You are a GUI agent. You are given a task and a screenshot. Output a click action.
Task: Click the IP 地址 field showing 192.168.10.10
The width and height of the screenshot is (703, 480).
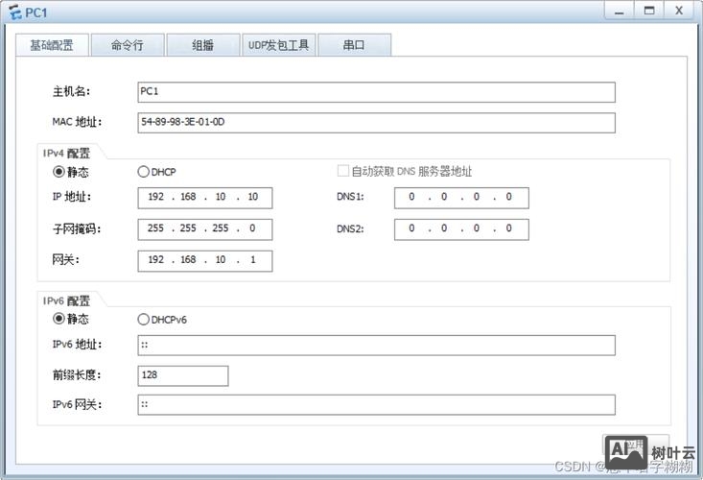click(x=205, y=198)
